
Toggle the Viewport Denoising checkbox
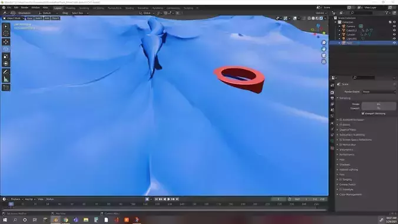point(363,113)
